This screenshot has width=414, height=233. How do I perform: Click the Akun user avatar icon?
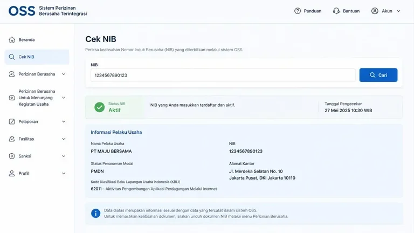tap(375, 11)
